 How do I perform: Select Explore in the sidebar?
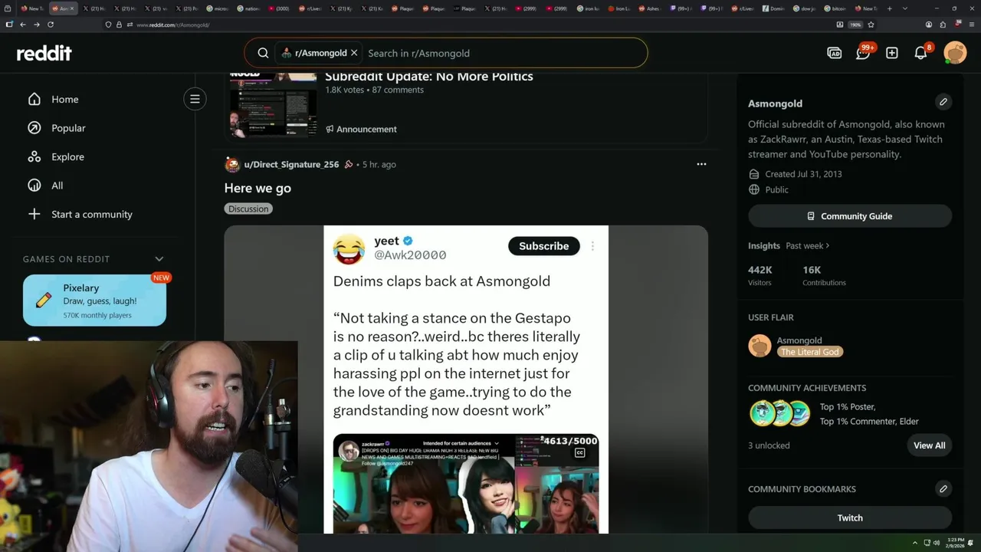[67, 156]
